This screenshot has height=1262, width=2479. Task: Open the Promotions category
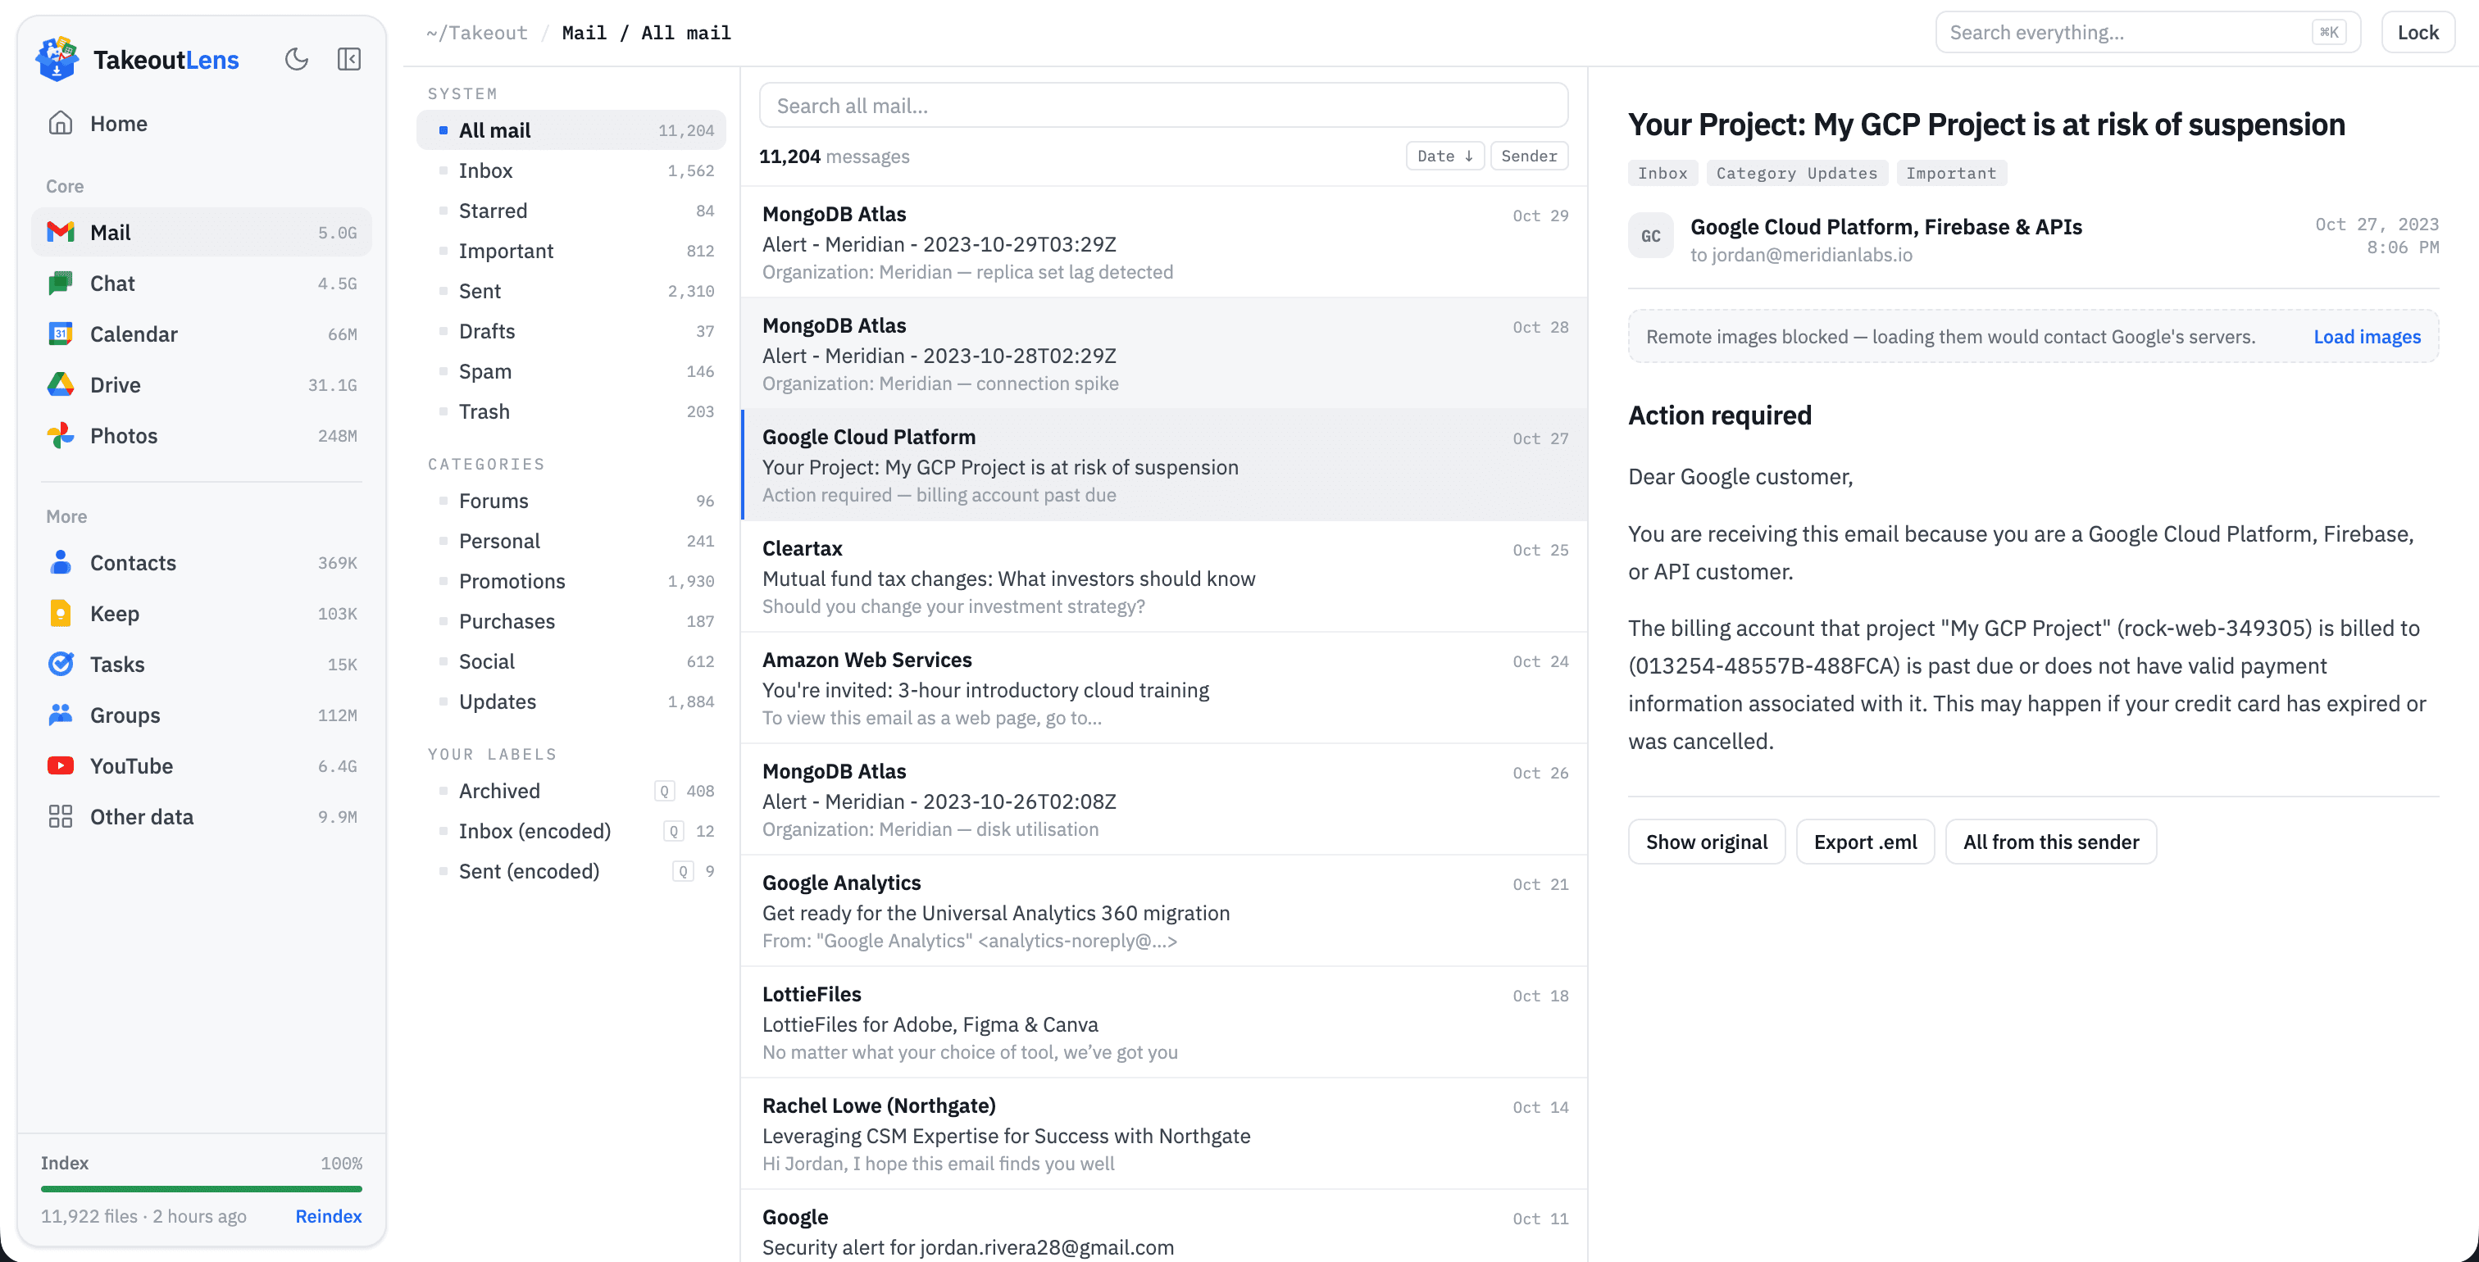click(571, 581)
